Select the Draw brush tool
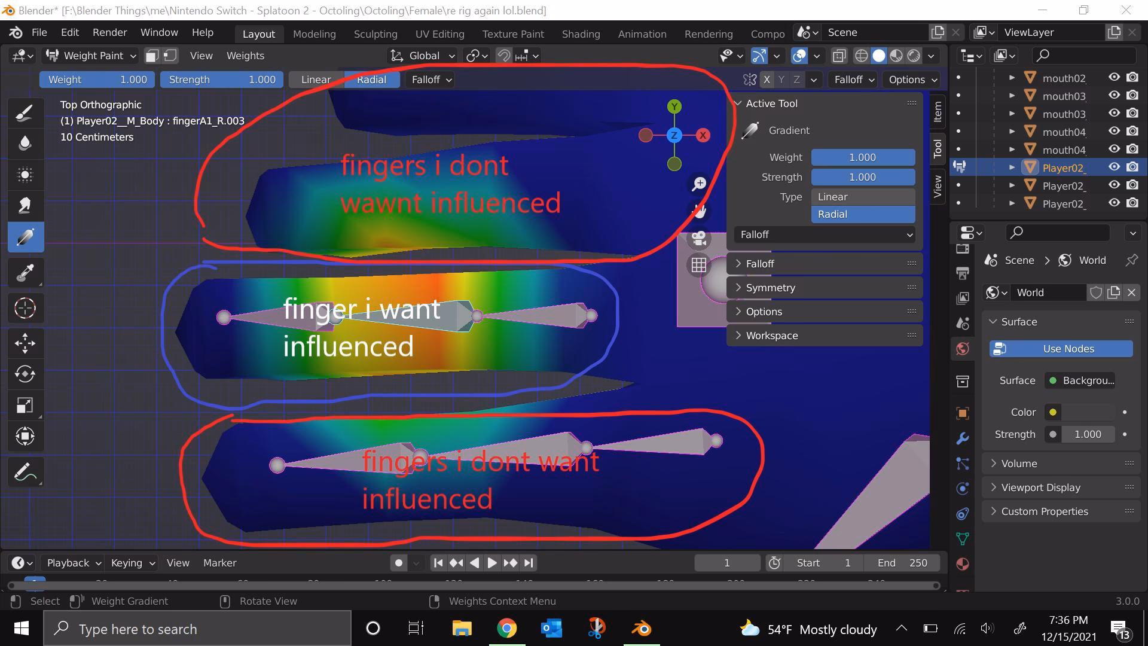 click(x=25, y=112)
